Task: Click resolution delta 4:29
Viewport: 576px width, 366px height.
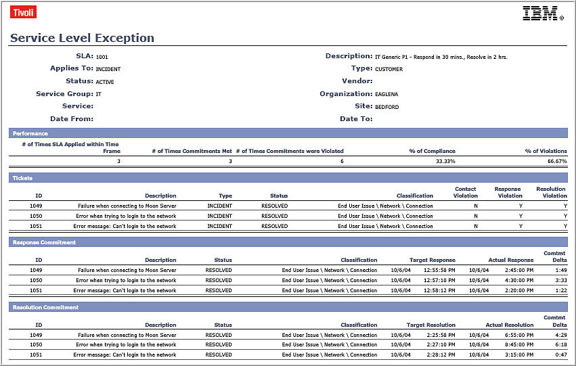Action: [x=561, y=335]
